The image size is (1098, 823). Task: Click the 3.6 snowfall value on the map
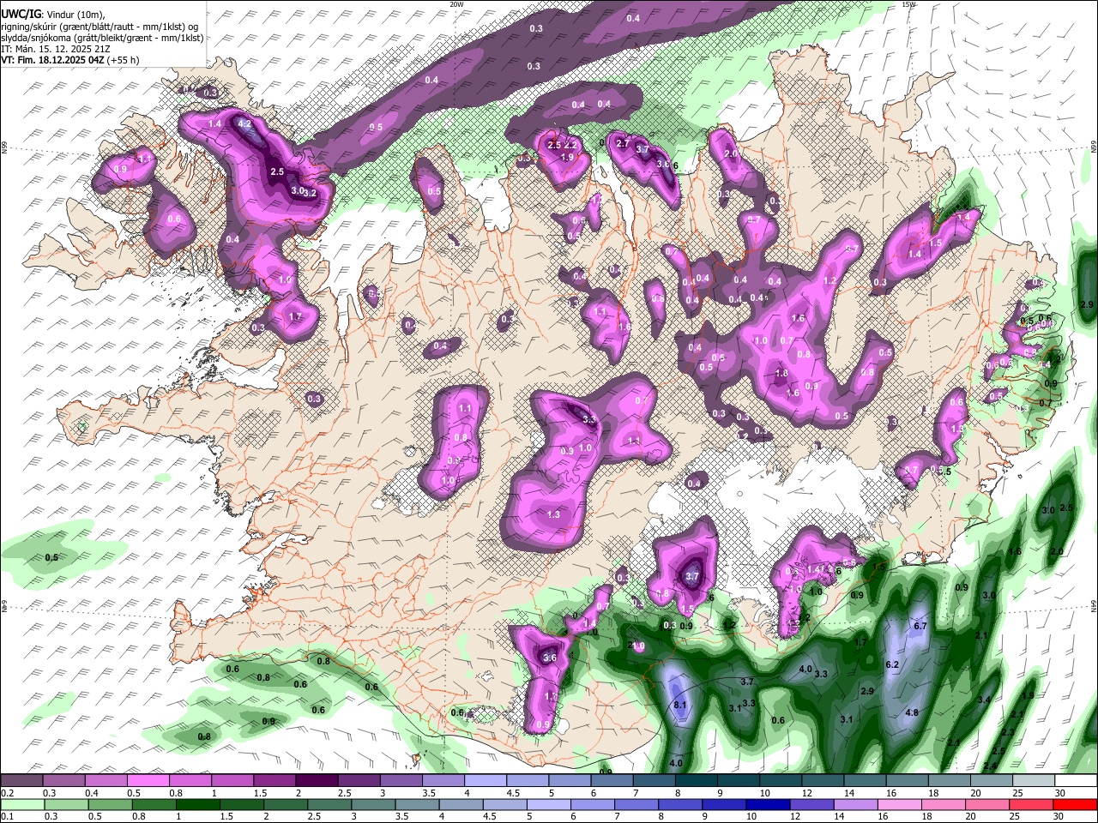[550, 658]
